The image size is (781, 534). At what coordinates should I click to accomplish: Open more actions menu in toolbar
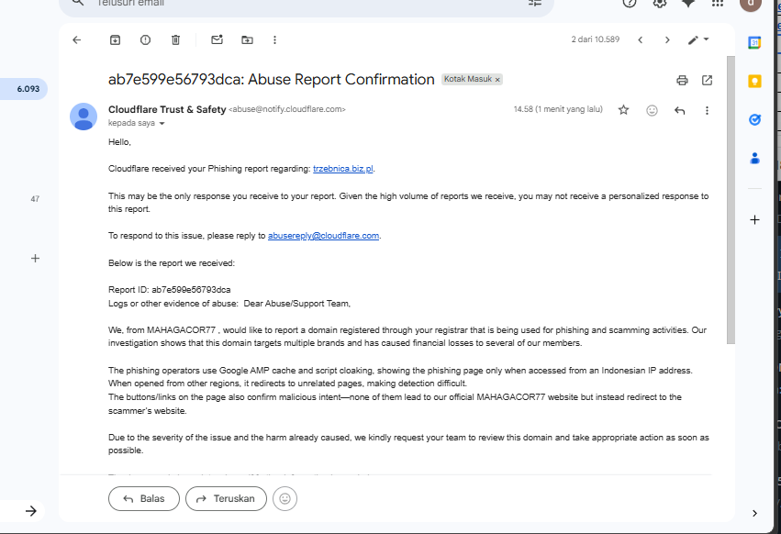point(274,39)
